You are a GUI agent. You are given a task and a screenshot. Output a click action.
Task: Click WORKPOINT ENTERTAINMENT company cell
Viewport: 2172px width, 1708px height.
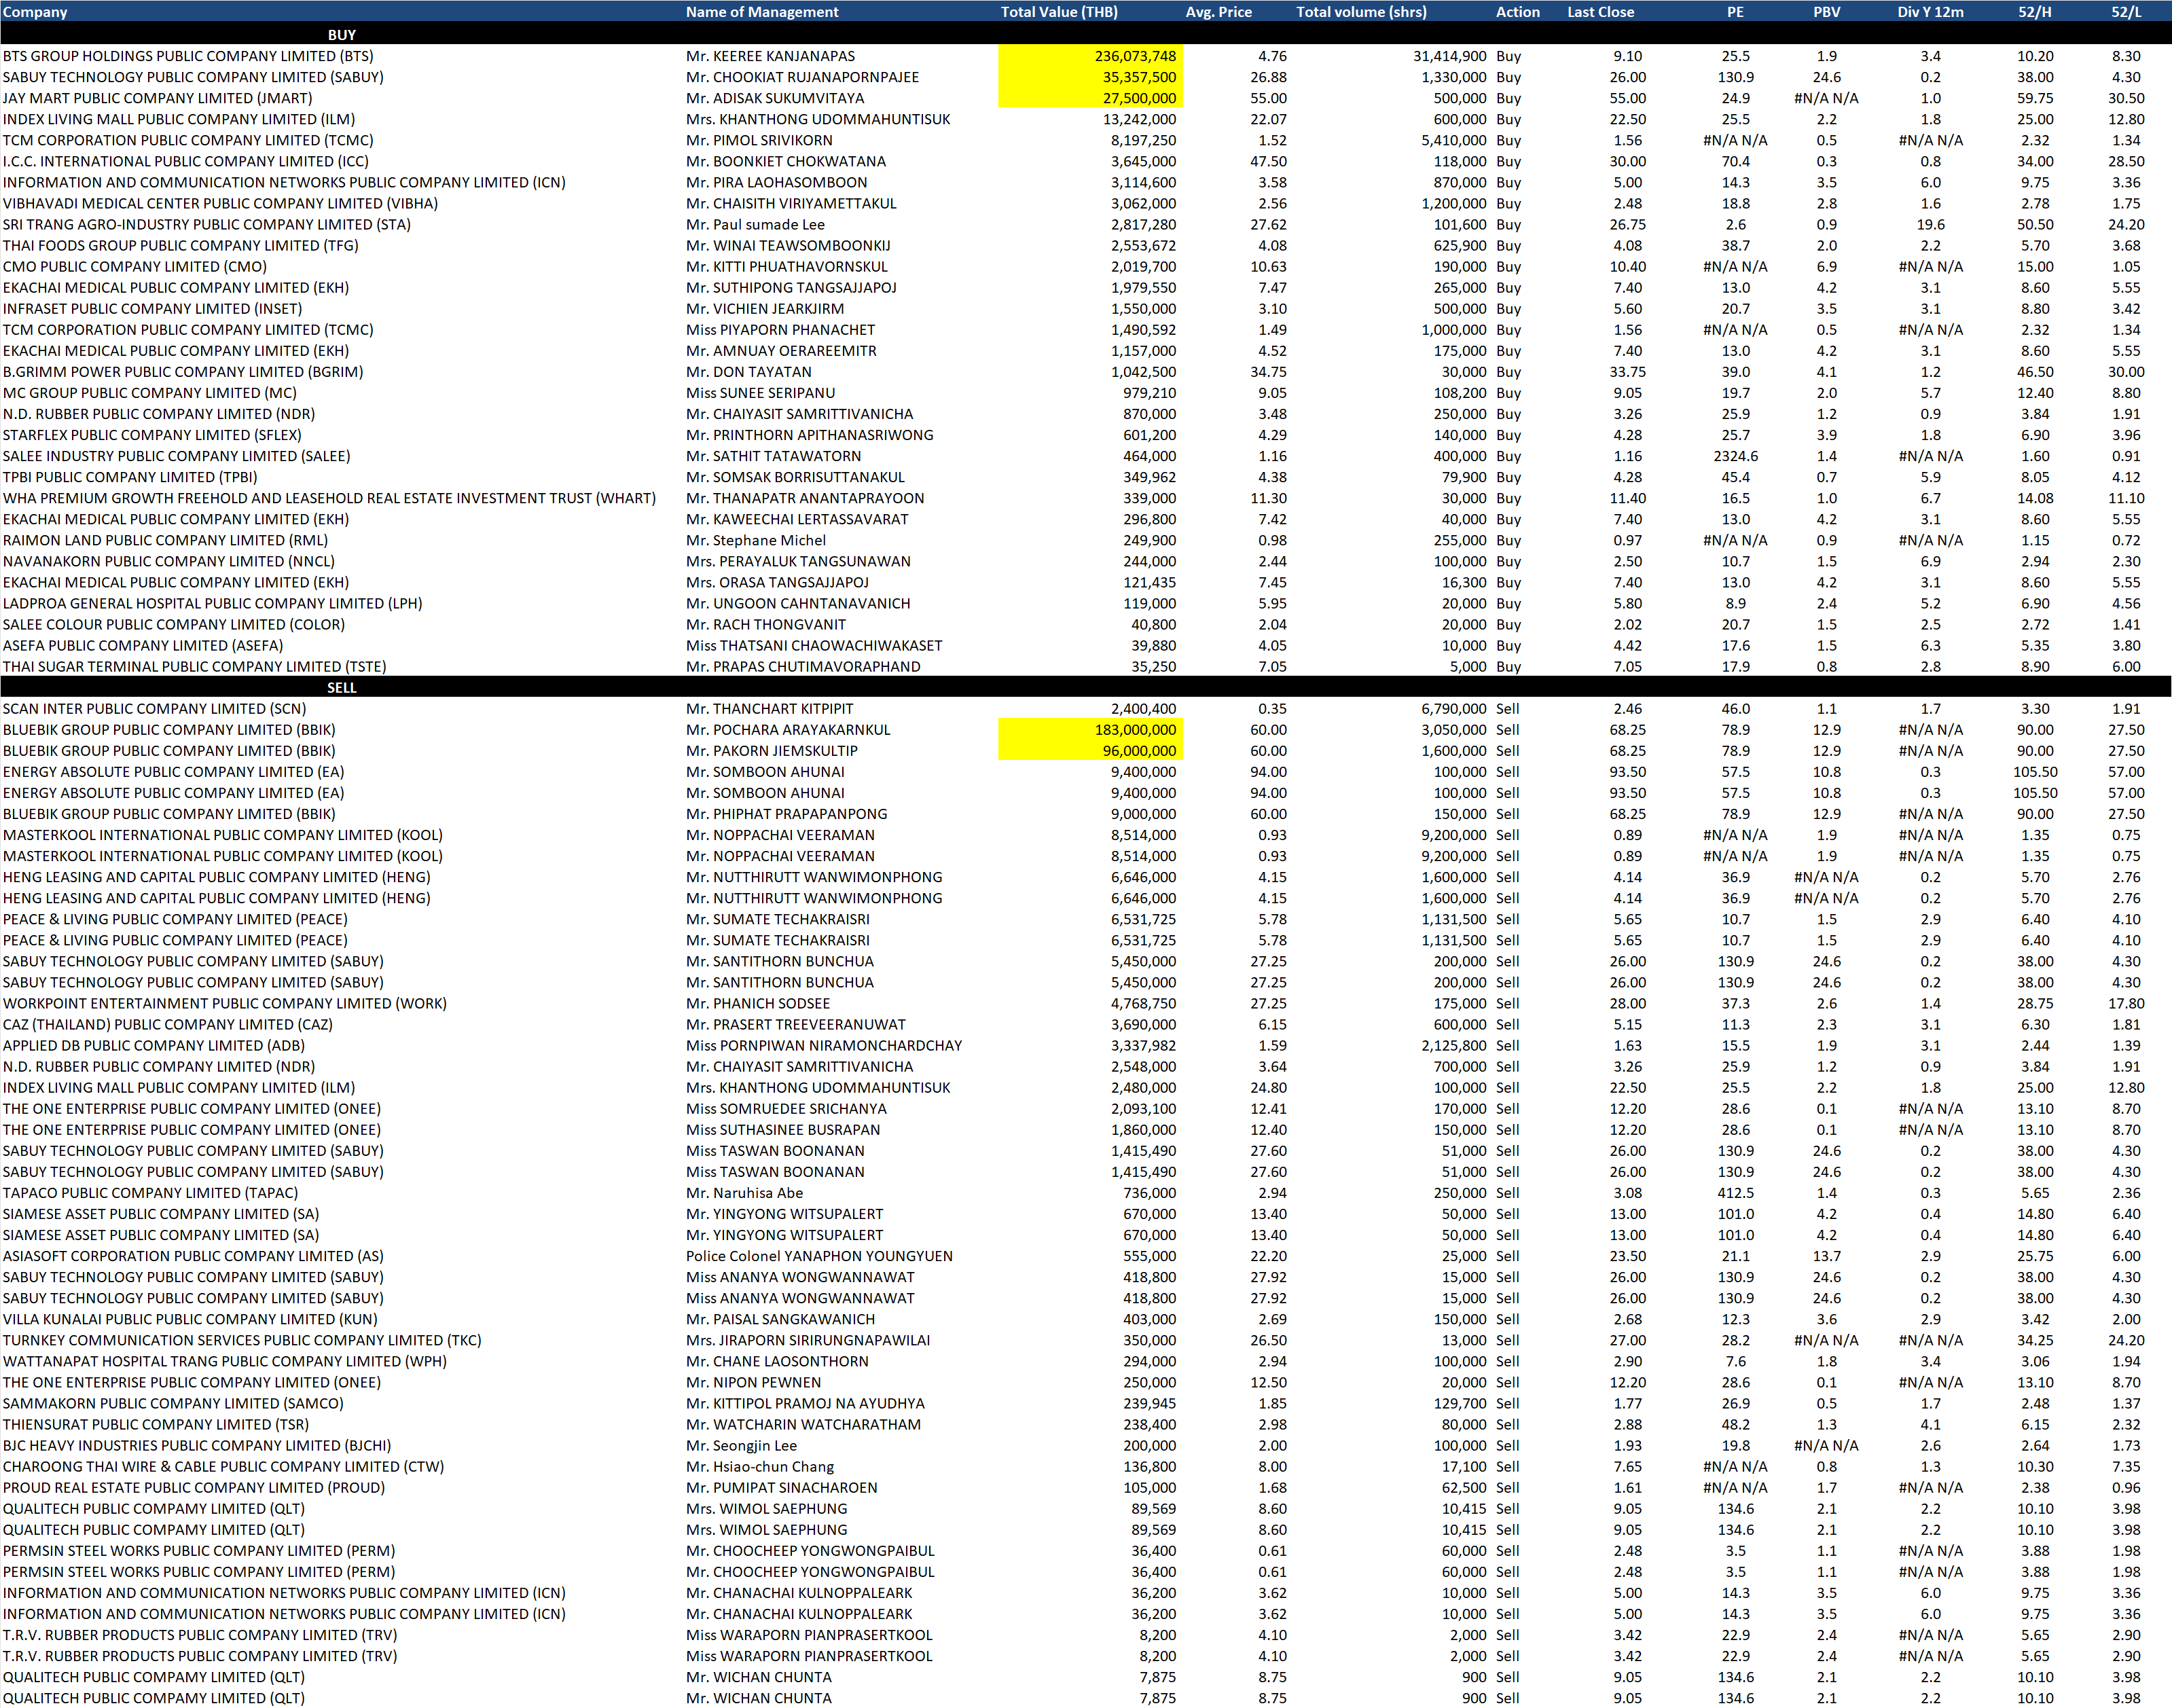click(x=224, y=1003)
